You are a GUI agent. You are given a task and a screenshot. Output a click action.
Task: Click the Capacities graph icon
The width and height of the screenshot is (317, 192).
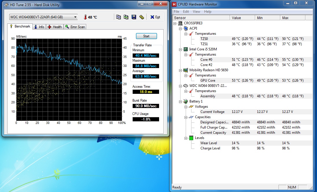tap(191, 117)
